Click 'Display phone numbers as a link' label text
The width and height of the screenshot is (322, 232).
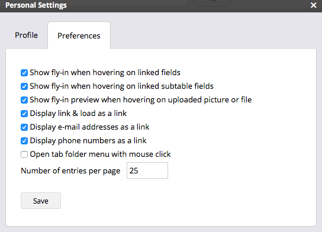click(x=88, y=141)
